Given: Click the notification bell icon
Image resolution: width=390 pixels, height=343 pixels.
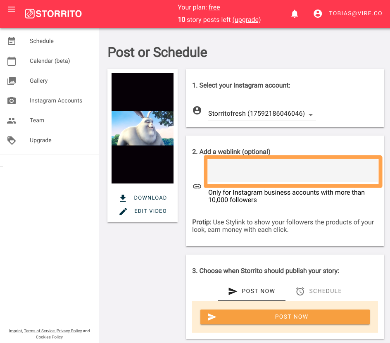Looking at the screenshot, I should 295,14.
